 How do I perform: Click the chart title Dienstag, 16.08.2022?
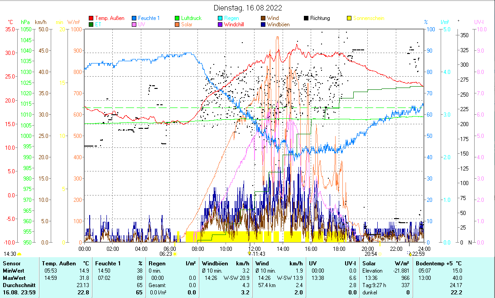tap(247, 8)
